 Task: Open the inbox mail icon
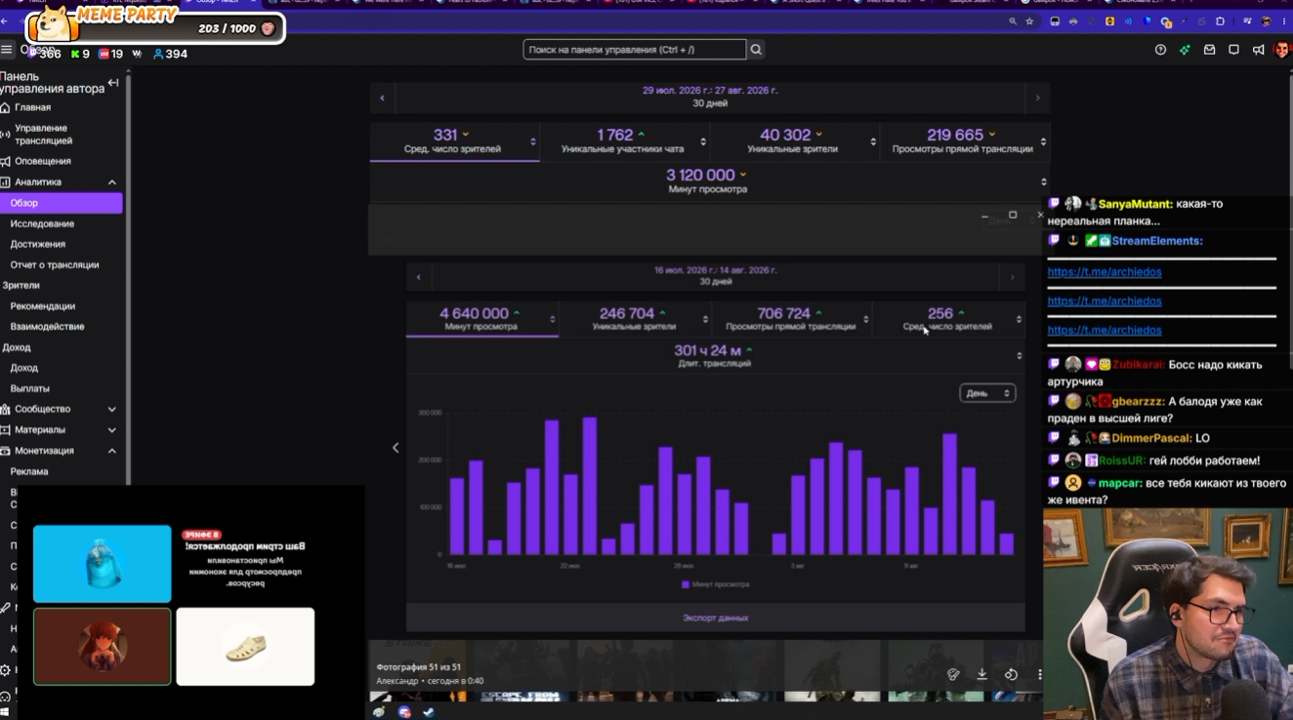click(1209, 50)
